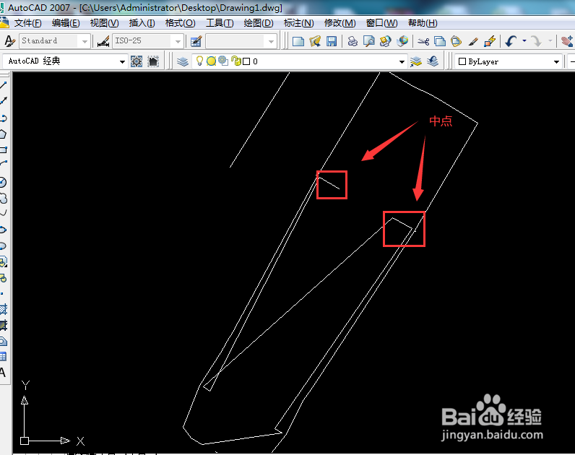Image resolution: width=575 pixels, height=455 pixels.
Task: Select the Polygon tool
Action: pos(4,134)
